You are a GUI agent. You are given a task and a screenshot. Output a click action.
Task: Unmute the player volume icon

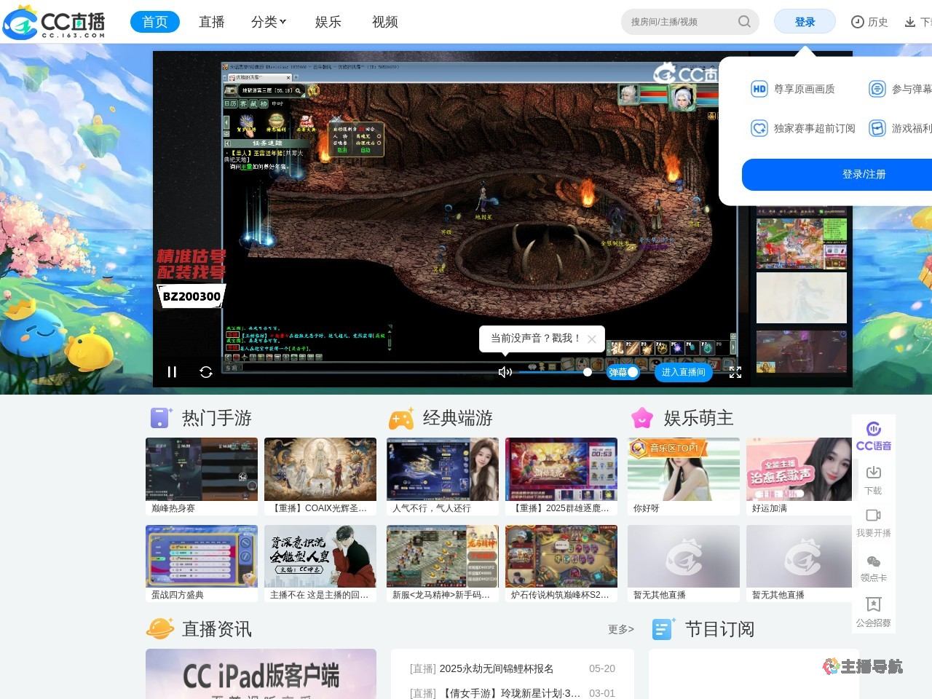point(505,371)
